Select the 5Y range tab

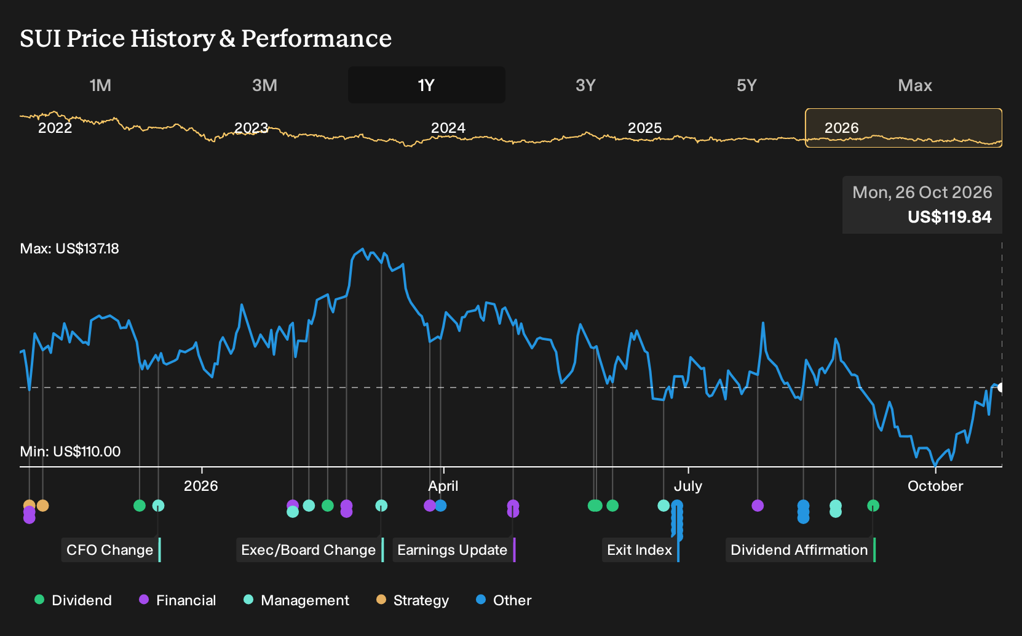(747, 85)
